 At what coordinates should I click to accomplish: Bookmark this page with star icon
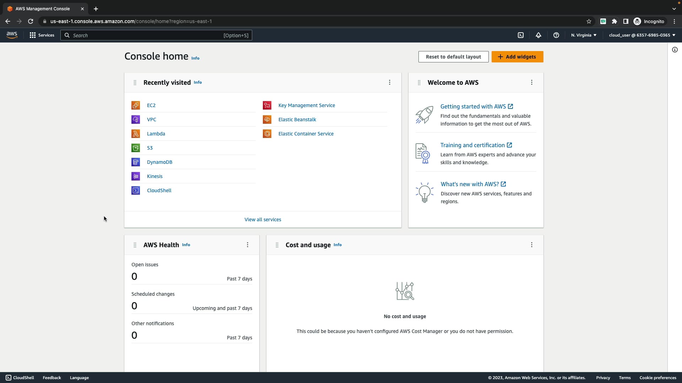589,21
